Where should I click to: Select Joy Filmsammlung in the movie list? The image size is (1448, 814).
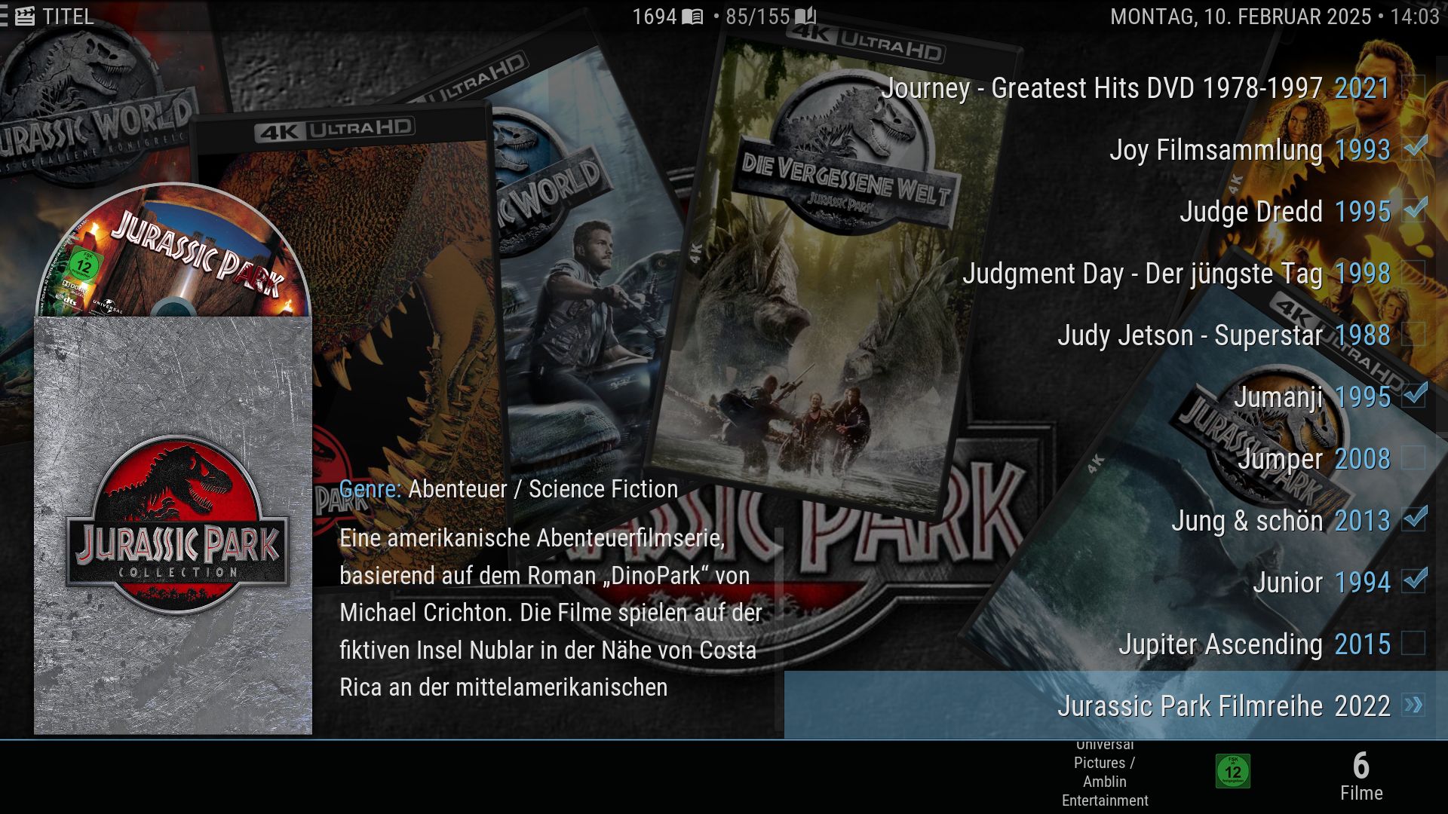tap(1116, 150)
